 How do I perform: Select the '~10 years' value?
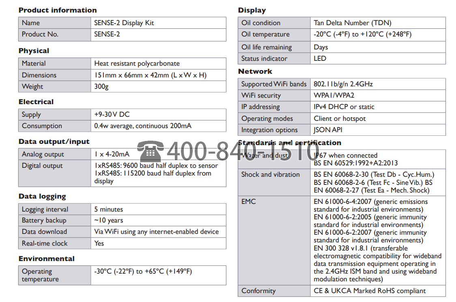[x=108, y=221]
